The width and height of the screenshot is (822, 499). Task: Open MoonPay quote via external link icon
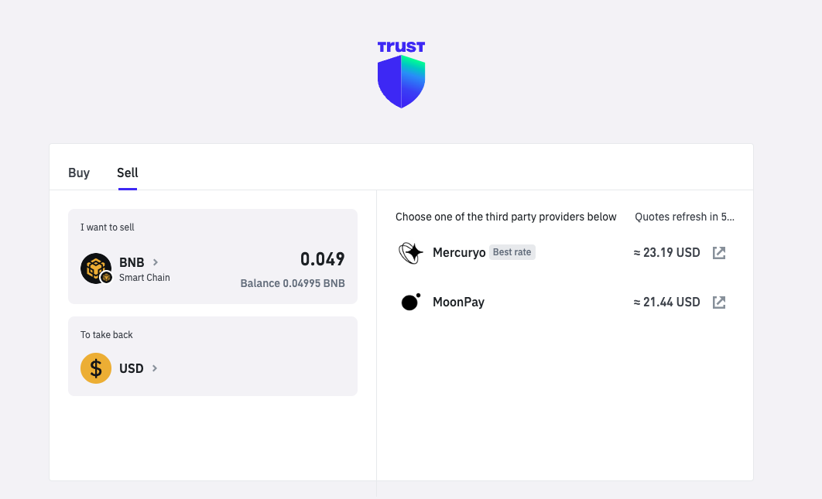click(x=718, y=302)
